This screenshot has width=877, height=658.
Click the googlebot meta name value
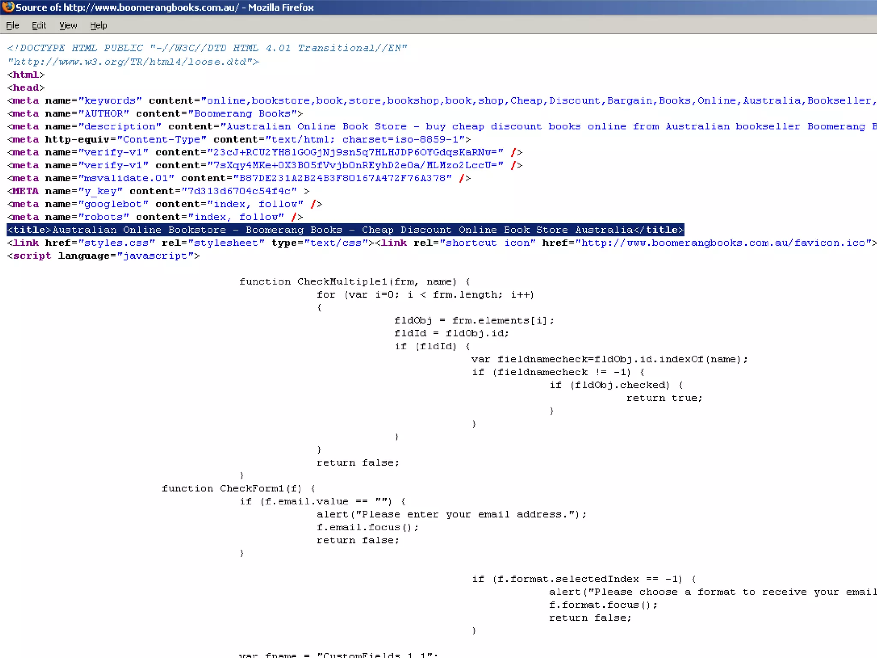[x=113, y=204]
